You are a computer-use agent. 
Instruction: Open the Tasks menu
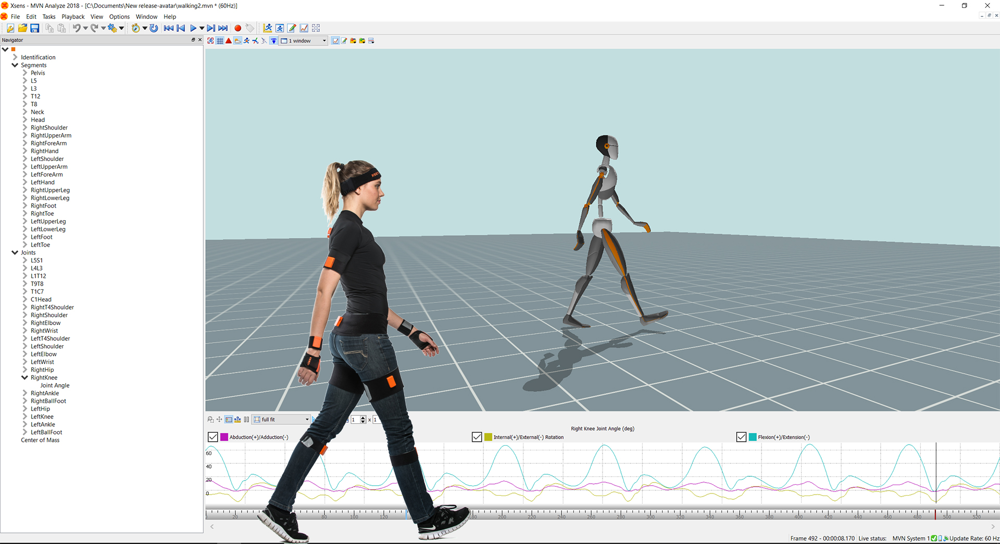coord(49,17)
